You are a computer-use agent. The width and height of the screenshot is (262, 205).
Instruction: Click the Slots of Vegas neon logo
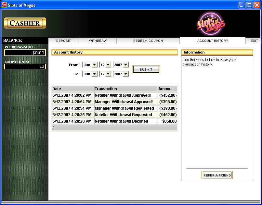(x=211, y=24)
